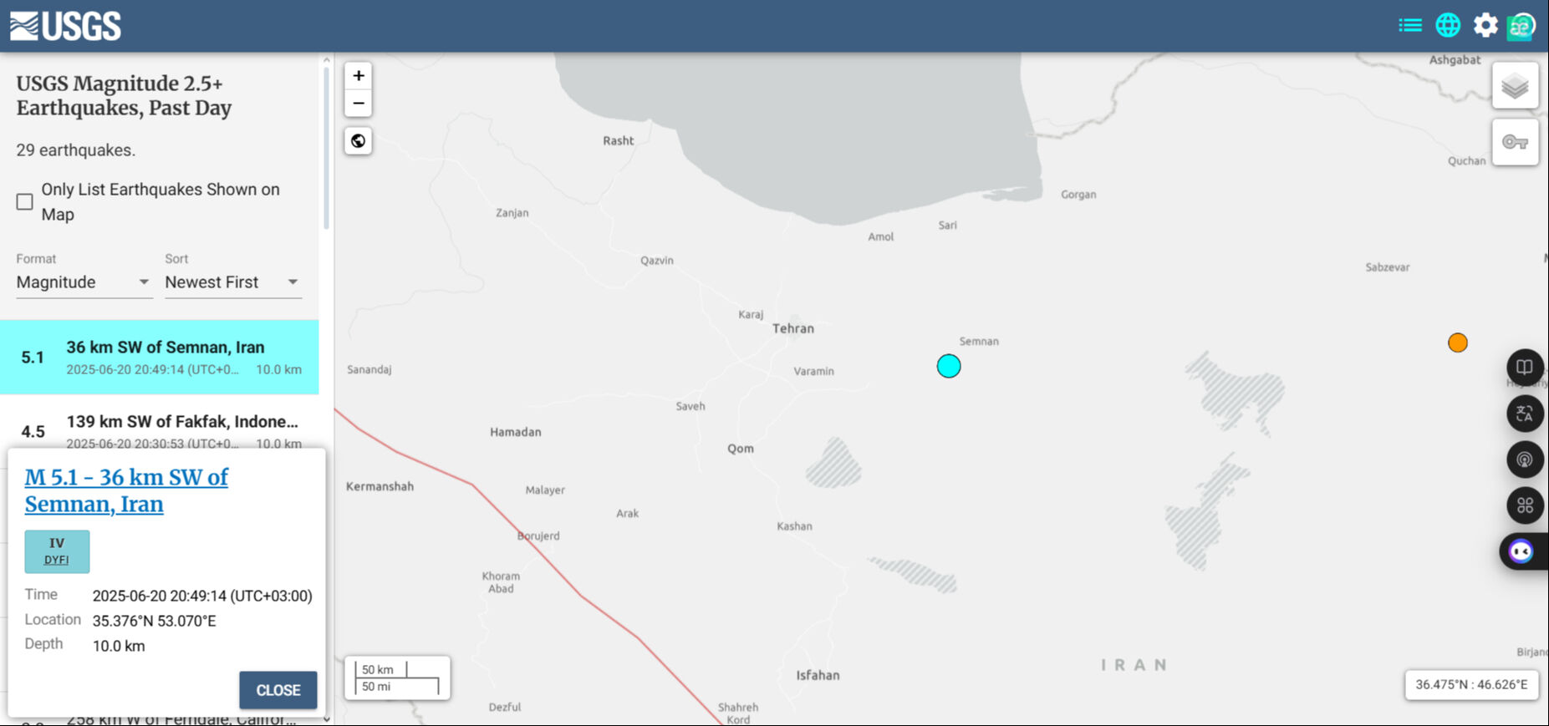Open the assistant face floating button
1549x726 pixels.
1523,551
